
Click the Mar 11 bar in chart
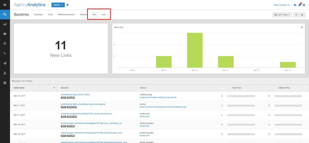click(226, 62)
